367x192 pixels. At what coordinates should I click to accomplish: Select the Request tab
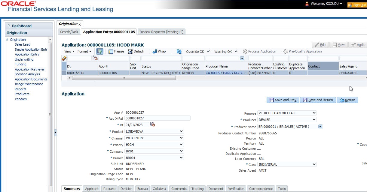point(109,189)
